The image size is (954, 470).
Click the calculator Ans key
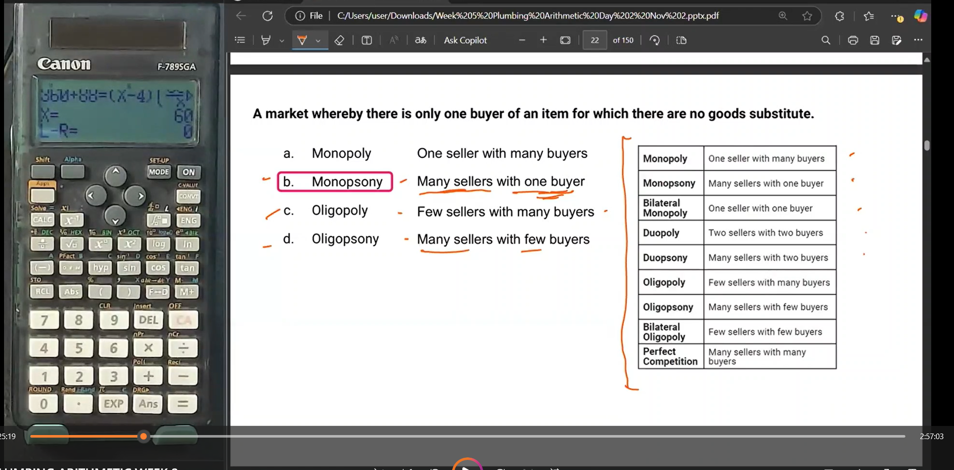coord(148,404)
